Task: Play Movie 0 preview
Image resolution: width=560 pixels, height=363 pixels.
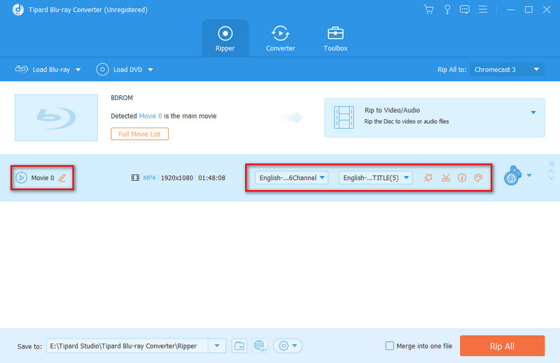Action: [22, 178]
